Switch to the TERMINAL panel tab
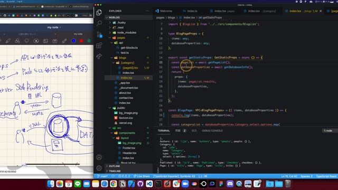Viewport: 338px width, 190px height. [x=164, y=130]
